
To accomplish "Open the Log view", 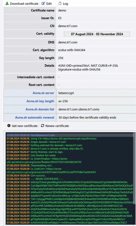I will pyautogui.click(x=63, y=4).
